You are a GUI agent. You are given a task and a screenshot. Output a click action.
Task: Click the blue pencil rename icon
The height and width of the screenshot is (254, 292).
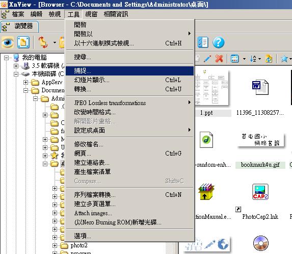coord(207,59)
